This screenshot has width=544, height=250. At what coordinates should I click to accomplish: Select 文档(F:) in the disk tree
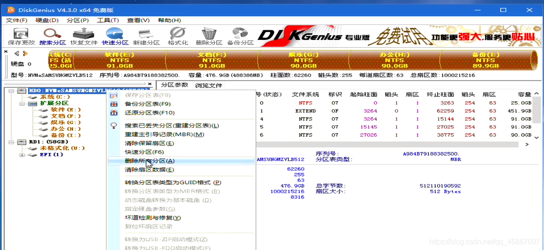pyautogui.click(x=66, y=116)
